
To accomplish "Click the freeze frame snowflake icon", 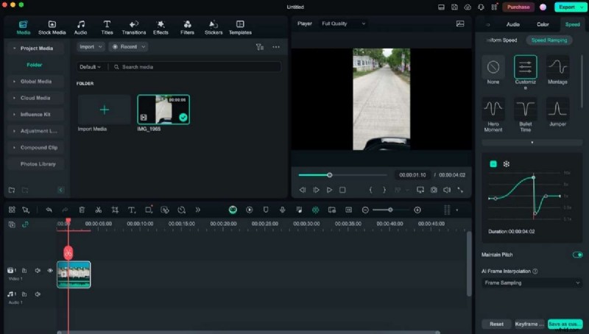I will click(x=507, y=164).
